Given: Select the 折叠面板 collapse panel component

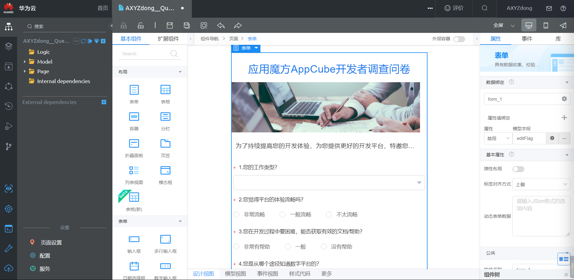Looking at the screenshot, I should click(134, 148).
